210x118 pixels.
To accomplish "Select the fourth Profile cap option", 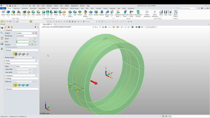I will pos(27,85).
